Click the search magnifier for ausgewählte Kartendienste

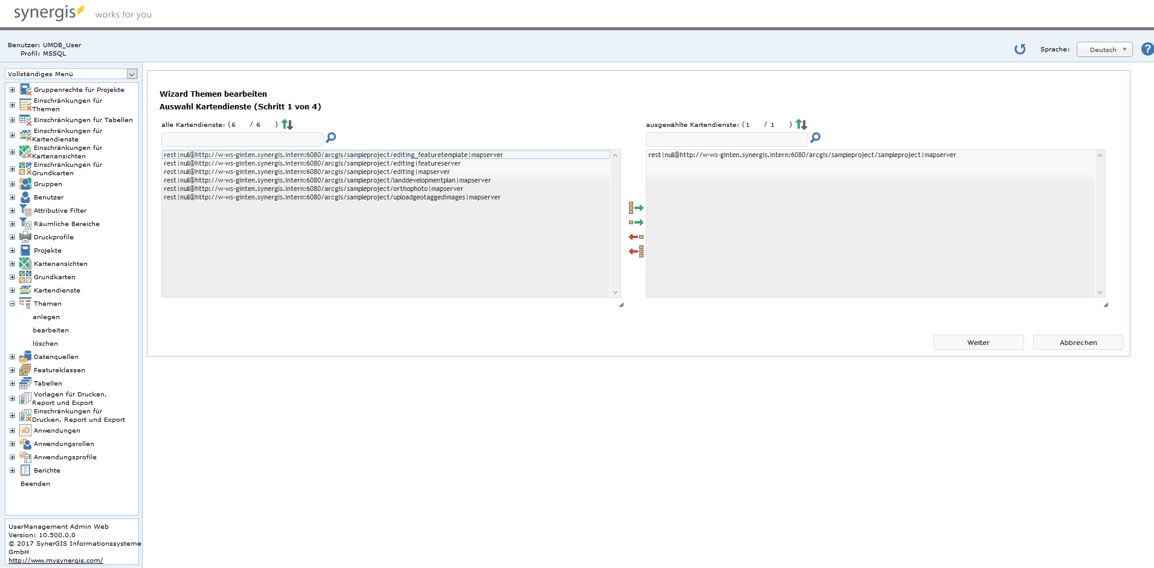pyautogui.click(x=816, y=138)
